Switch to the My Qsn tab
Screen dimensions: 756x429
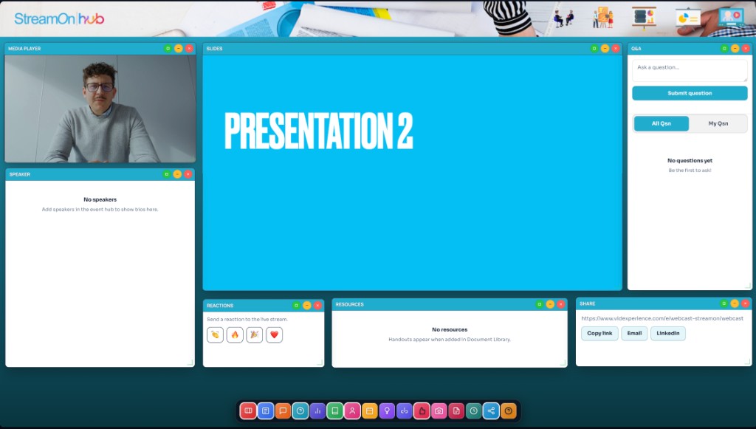[718, 123]
